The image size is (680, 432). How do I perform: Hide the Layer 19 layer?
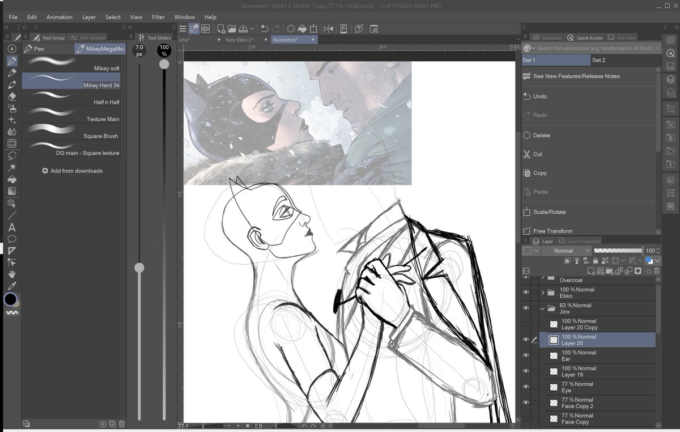click(x=526, y=371)
